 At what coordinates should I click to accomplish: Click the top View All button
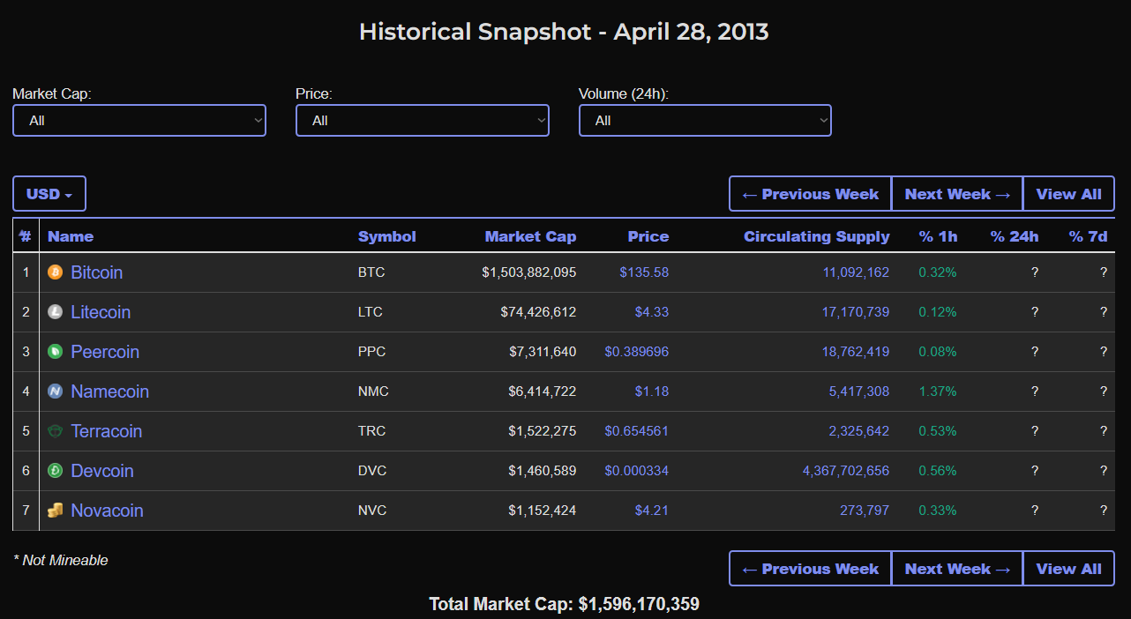point(1068,194)
